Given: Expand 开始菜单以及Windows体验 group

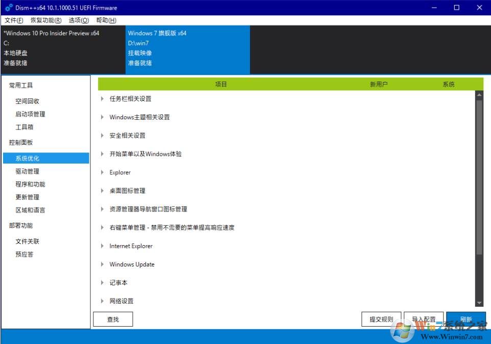Looking at the screenshot, I should click(102, 154).
